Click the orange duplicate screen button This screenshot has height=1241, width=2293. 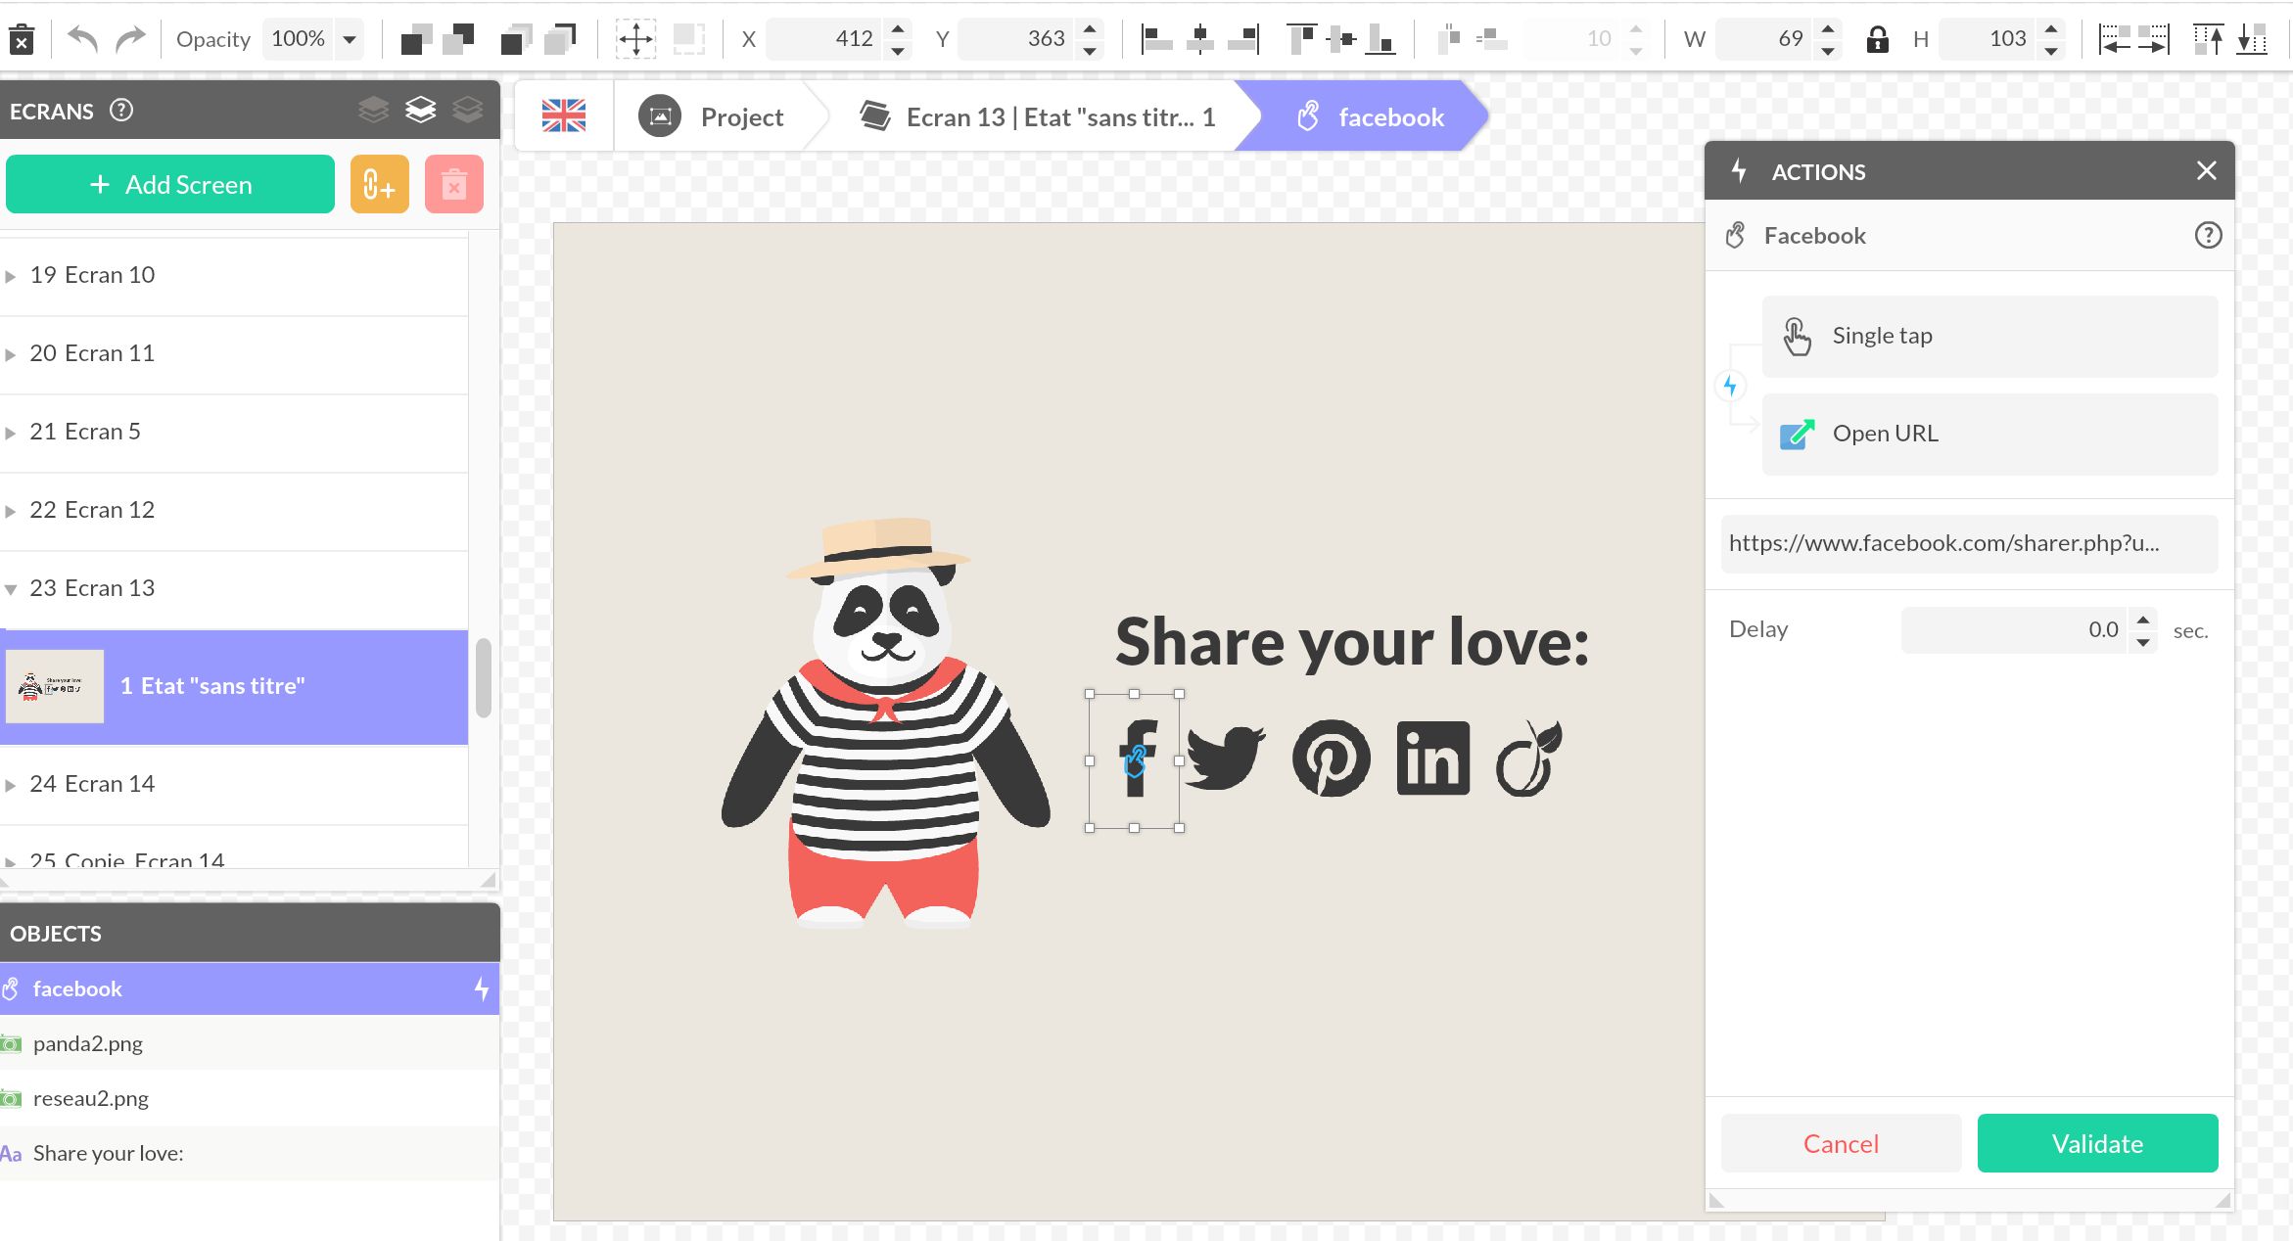(379, 184)
